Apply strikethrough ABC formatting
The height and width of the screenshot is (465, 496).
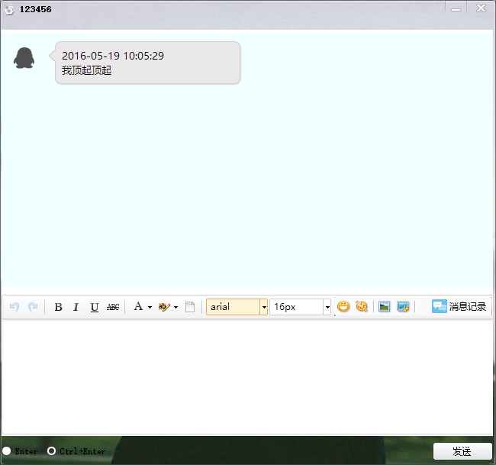pyautogui.click(x=113, y=307)
